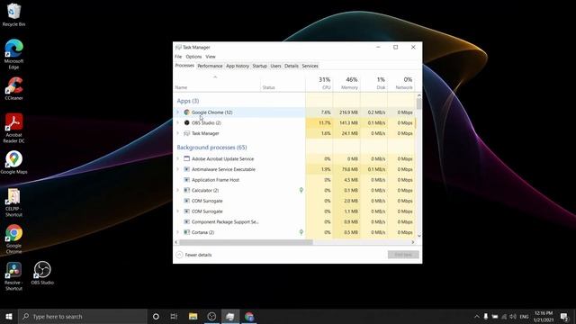Switch to the App history tab
The width and height of the screenshot is (576, 324).
click(x=238, y=66)
